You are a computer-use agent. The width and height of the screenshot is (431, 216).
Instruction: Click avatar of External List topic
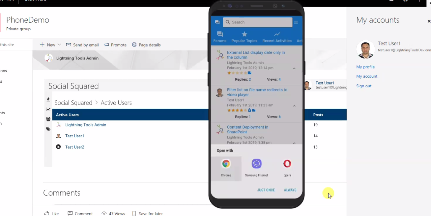220,54
